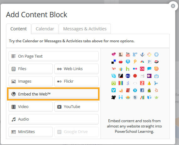This screenshot has height=145, width=179.
Task: Close the Add Content Block dialog
Action: pos(173,6)
